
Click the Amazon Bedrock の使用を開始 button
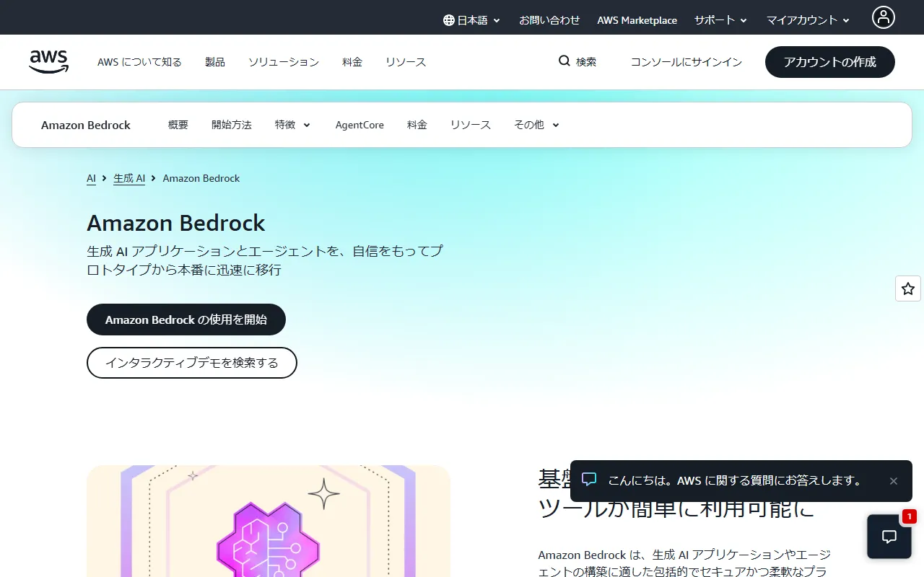point(186,319)
